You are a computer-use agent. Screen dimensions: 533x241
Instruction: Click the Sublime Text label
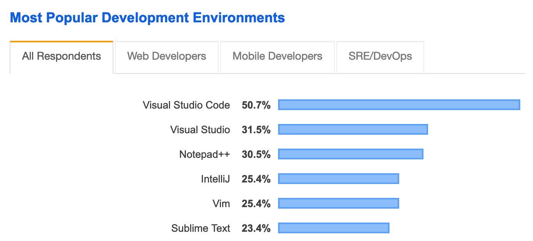pos(201,228)
